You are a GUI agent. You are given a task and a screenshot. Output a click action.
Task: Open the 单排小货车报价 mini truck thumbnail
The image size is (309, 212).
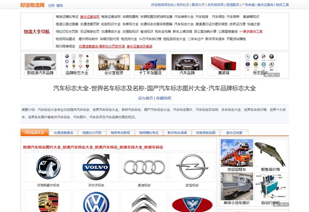237,186
